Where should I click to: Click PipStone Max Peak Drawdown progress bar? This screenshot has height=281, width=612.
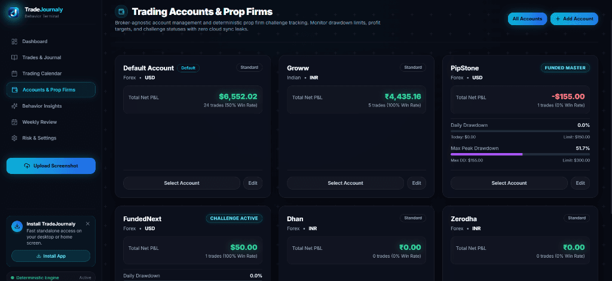[521, 154]
